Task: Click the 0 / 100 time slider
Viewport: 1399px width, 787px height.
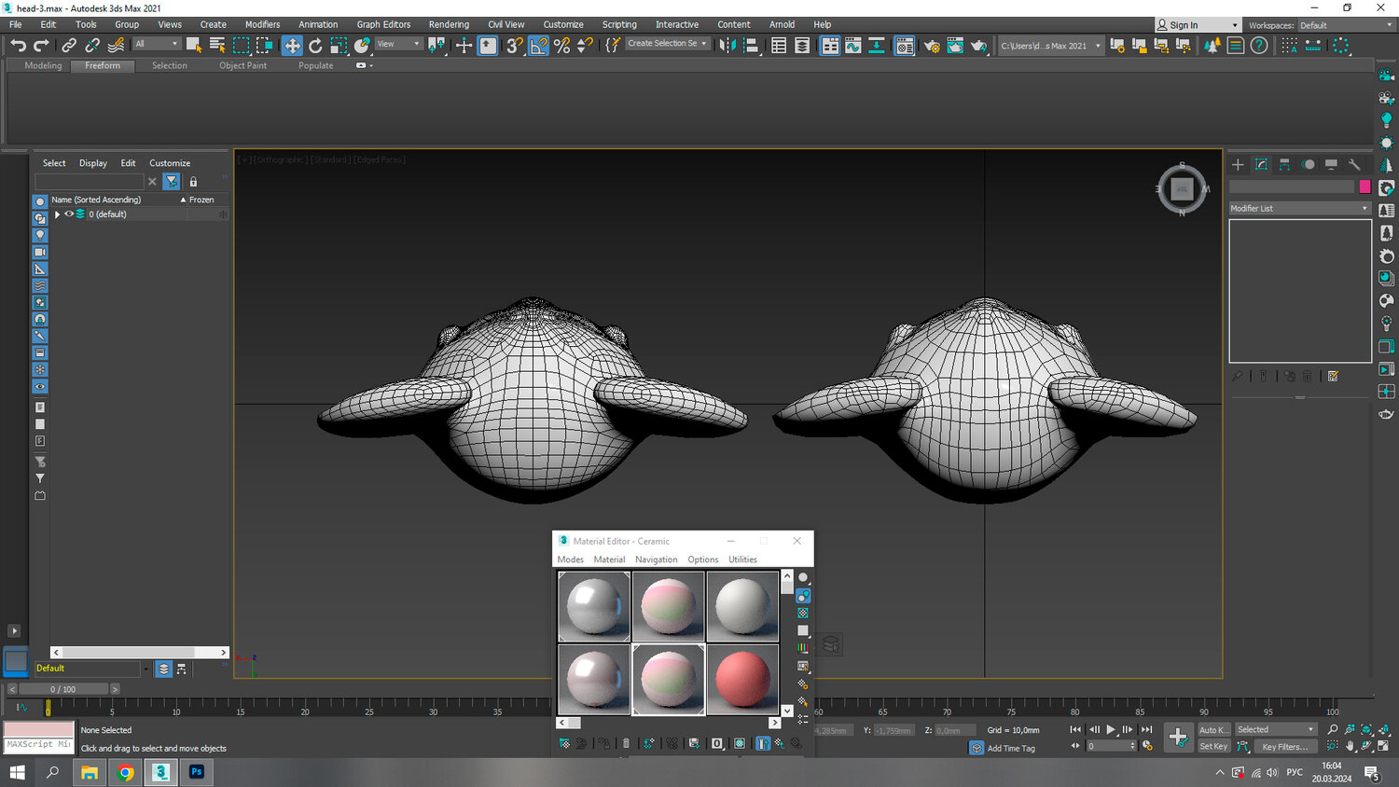Action: pos(63,689)
